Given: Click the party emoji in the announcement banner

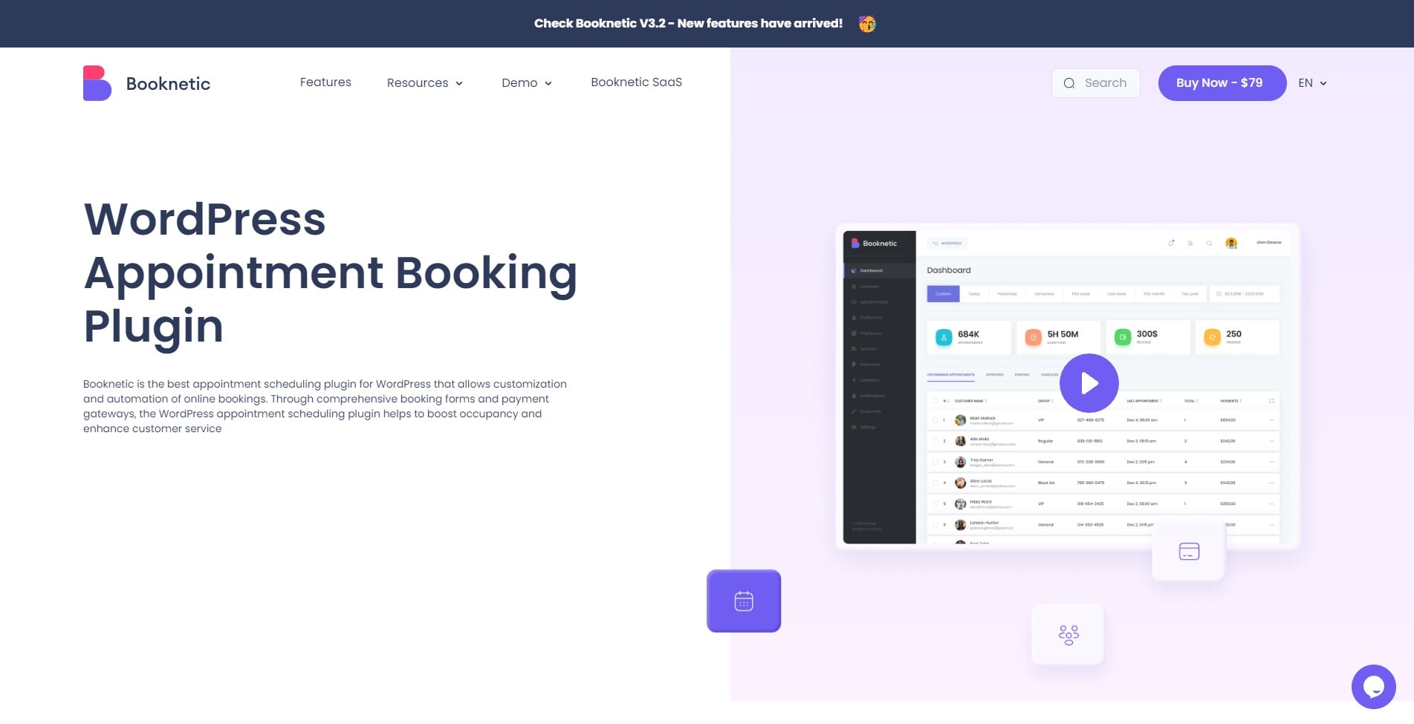Looking at the screenshot, I should click(x=867, y=24).
